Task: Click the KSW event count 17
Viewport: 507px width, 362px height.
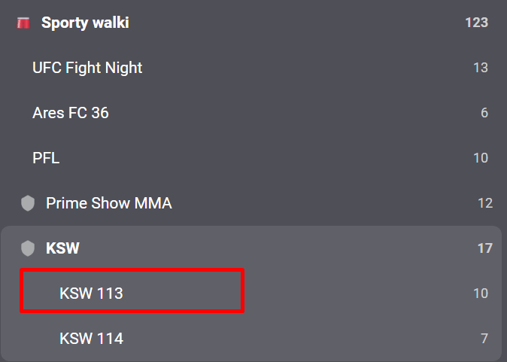Action: click(x=484, y=248)
